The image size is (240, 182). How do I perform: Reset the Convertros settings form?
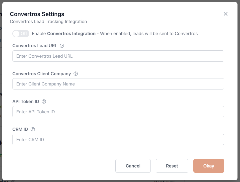172,166
